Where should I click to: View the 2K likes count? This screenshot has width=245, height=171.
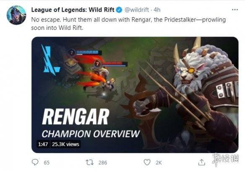[x=159, y=163]
